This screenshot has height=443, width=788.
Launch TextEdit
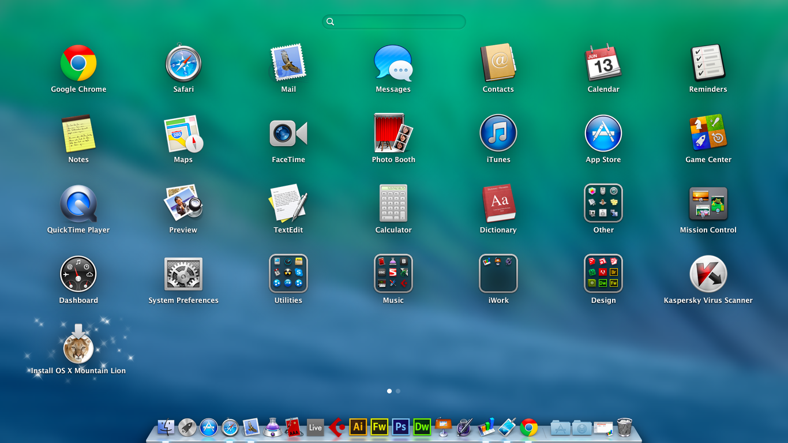[288, 204]
